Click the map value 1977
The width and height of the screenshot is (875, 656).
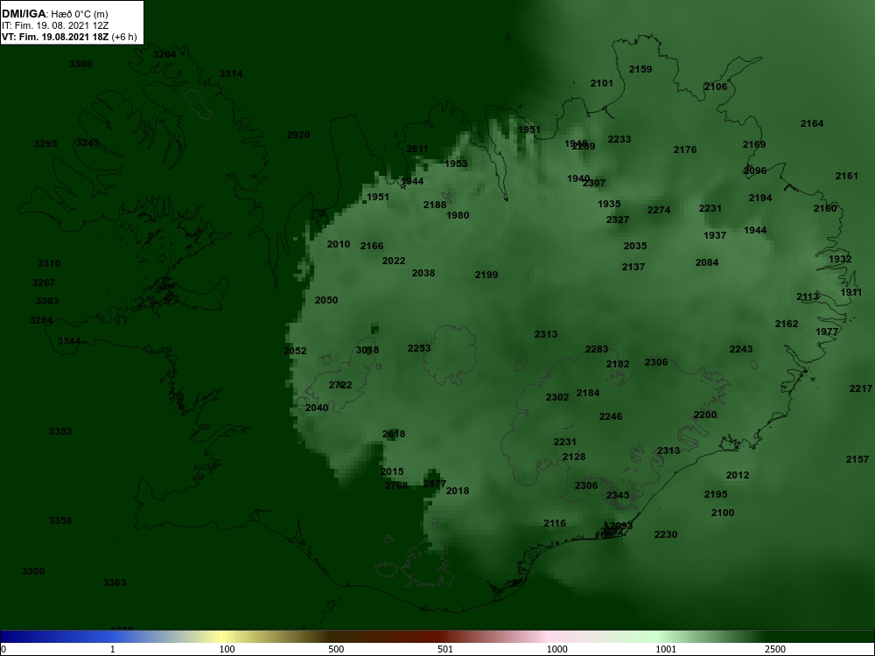tap(827, 331)
